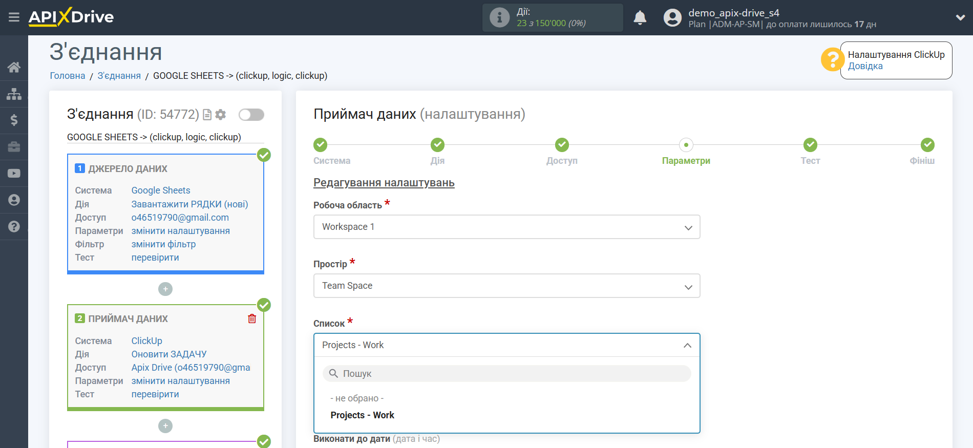Open the Google Sheets system link
Image resolution: width=973 pixels, height=448 pixels.
pos(161,190)
